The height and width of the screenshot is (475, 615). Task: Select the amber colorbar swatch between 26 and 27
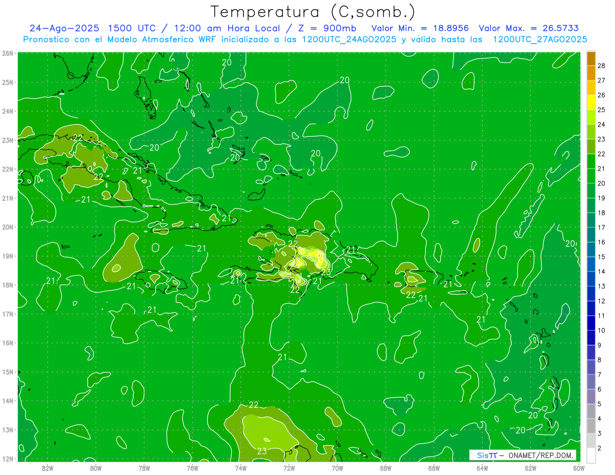(x=591, y=88)
